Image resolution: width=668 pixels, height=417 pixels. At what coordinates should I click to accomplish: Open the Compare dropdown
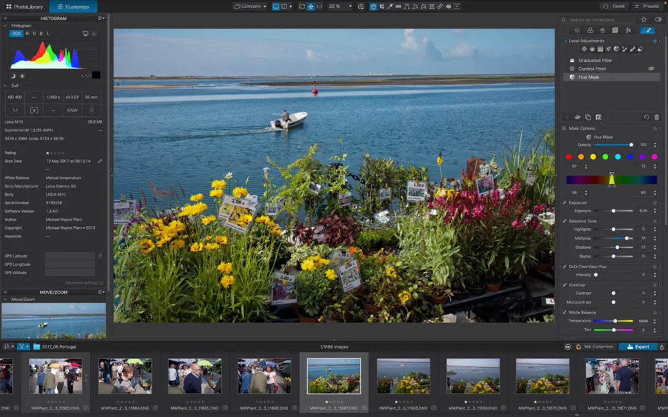(x=250, y=7)
